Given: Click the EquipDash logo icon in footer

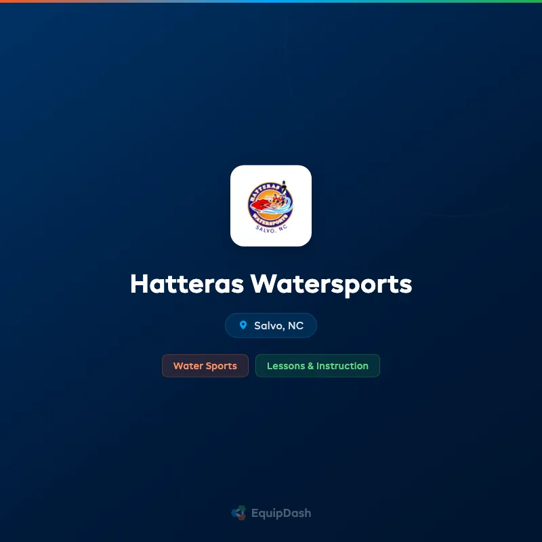Looking at the screenshot, I should point(238,513).
